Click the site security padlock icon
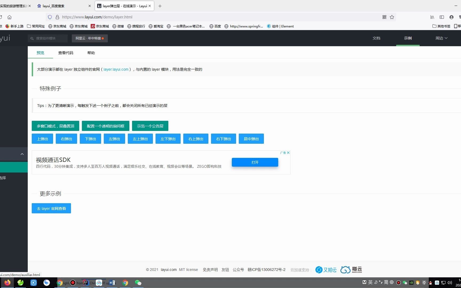 57,17
